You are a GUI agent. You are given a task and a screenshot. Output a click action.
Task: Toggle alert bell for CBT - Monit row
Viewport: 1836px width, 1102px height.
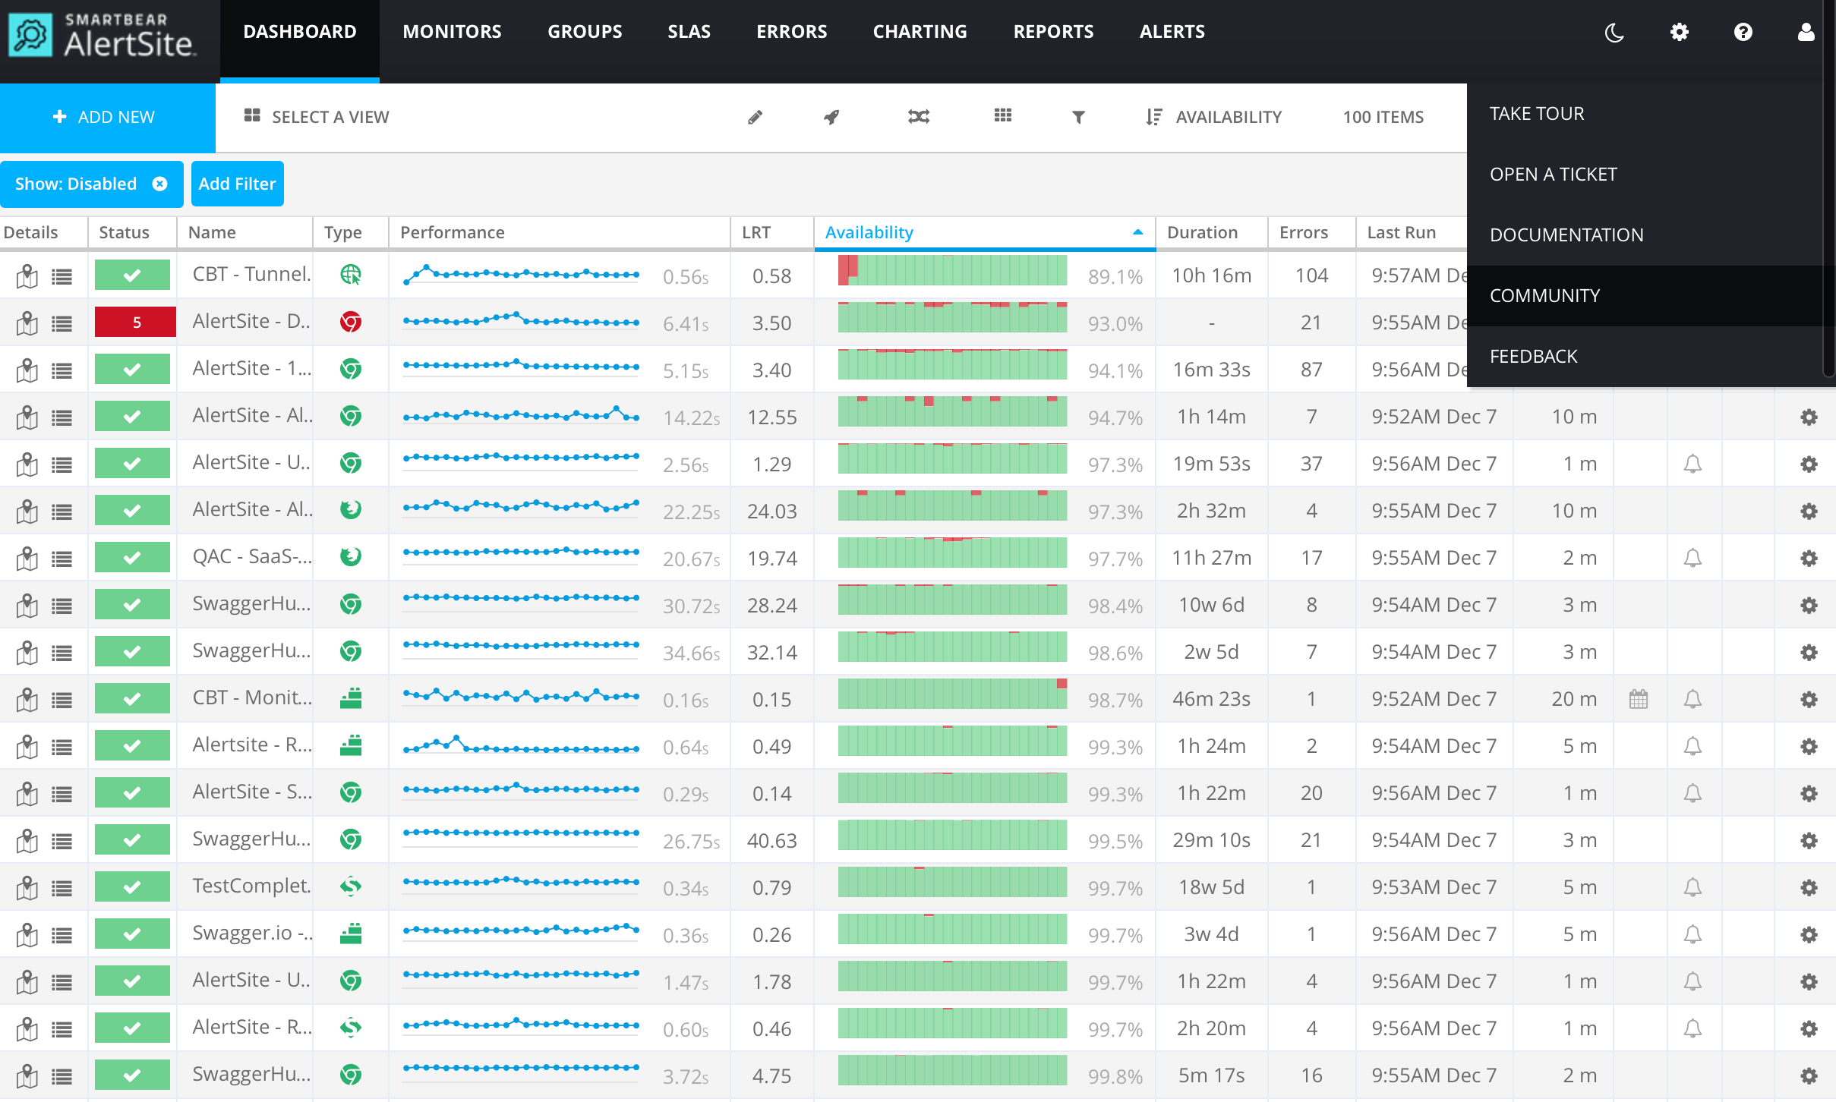(1692, 699)
